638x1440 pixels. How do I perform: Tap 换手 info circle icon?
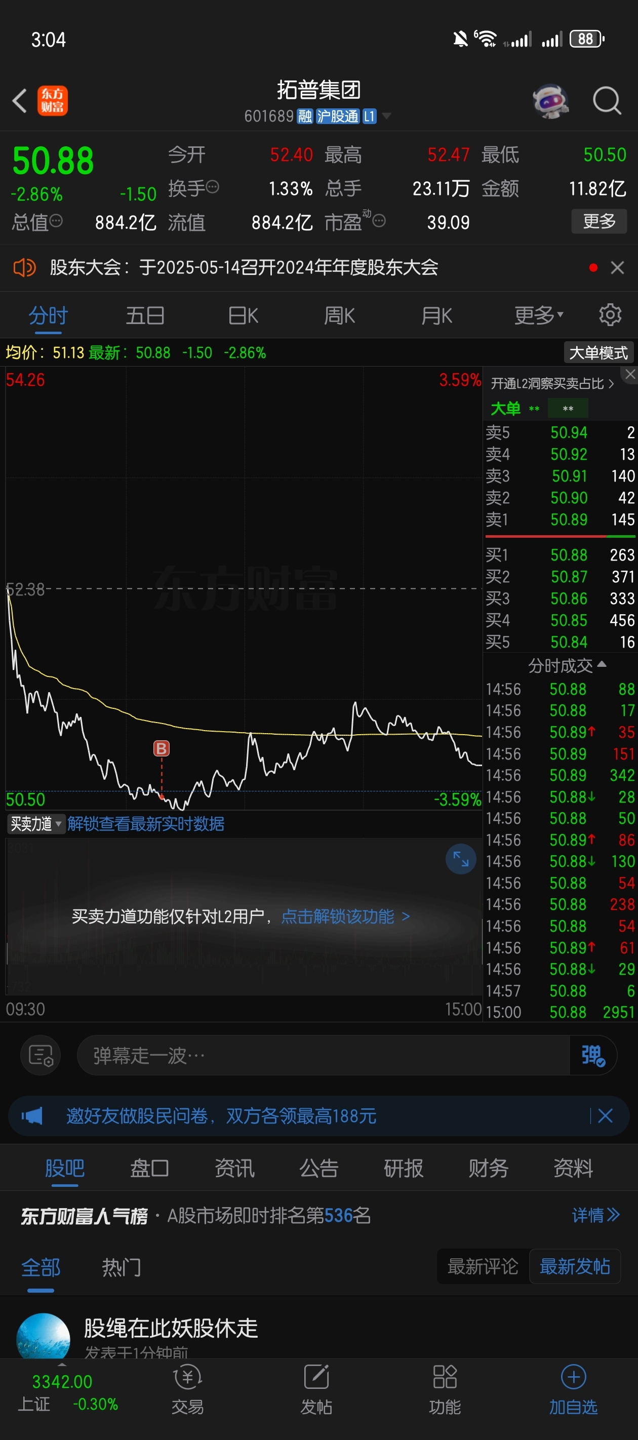click(x=213, y=187)
